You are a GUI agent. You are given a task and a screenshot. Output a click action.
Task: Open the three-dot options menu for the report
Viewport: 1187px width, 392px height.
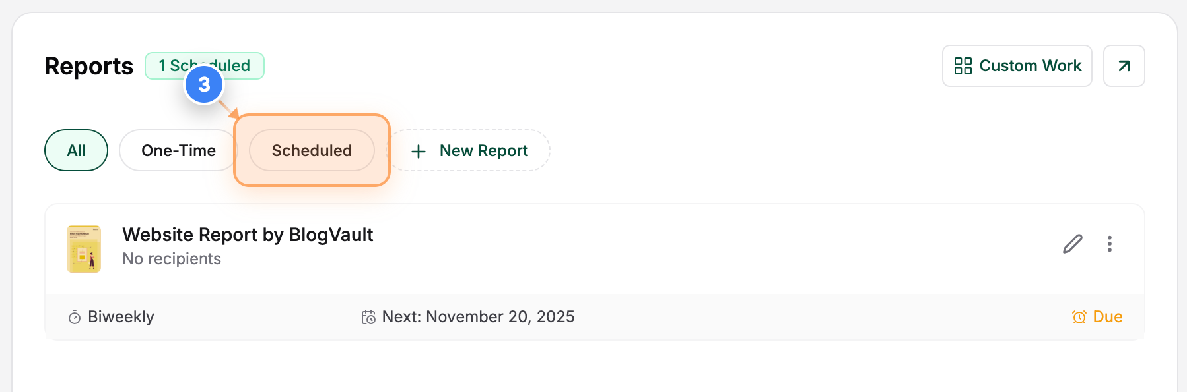click(1110, 244)
